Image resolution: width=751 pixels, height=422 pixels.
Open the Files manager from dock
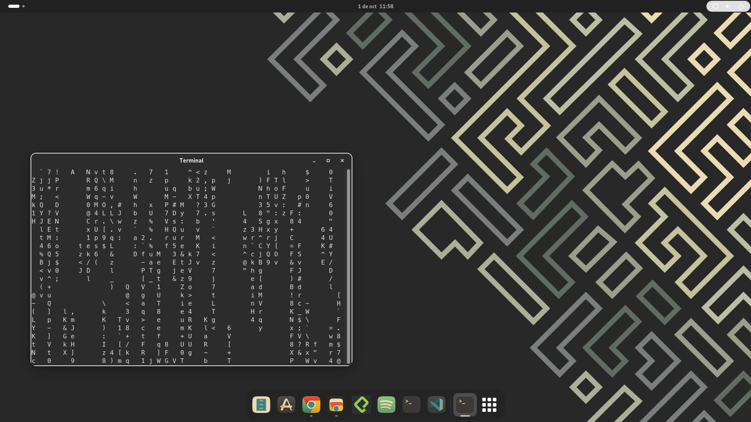click(261, 405)
